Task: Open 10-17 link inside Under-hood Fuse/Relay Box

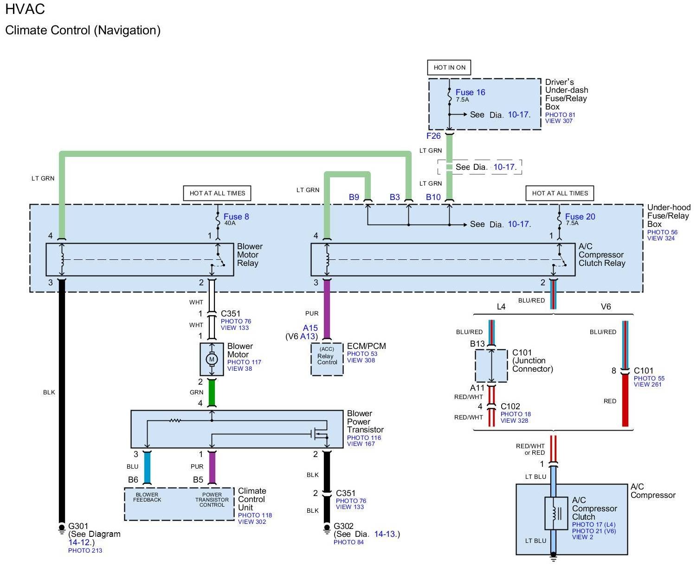Action: 519,224
